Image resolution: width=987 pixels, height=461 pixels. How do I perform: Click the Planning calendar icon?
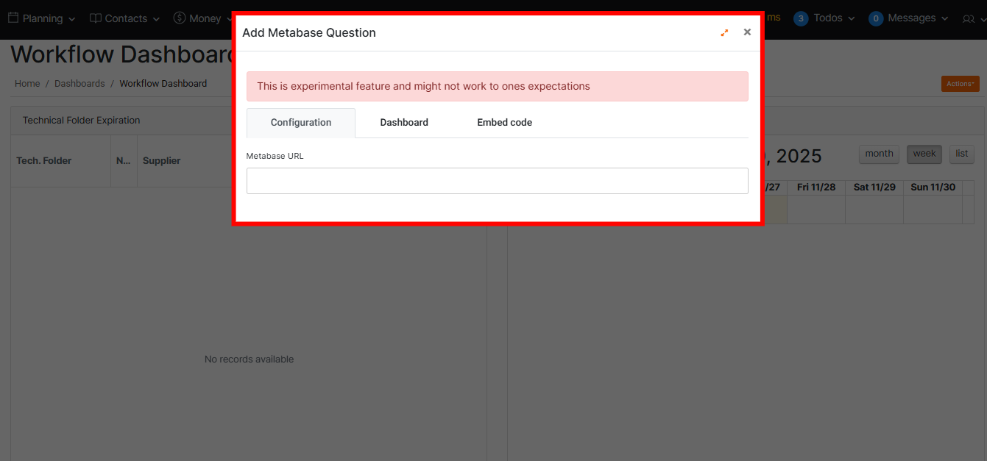coord(13,18)
